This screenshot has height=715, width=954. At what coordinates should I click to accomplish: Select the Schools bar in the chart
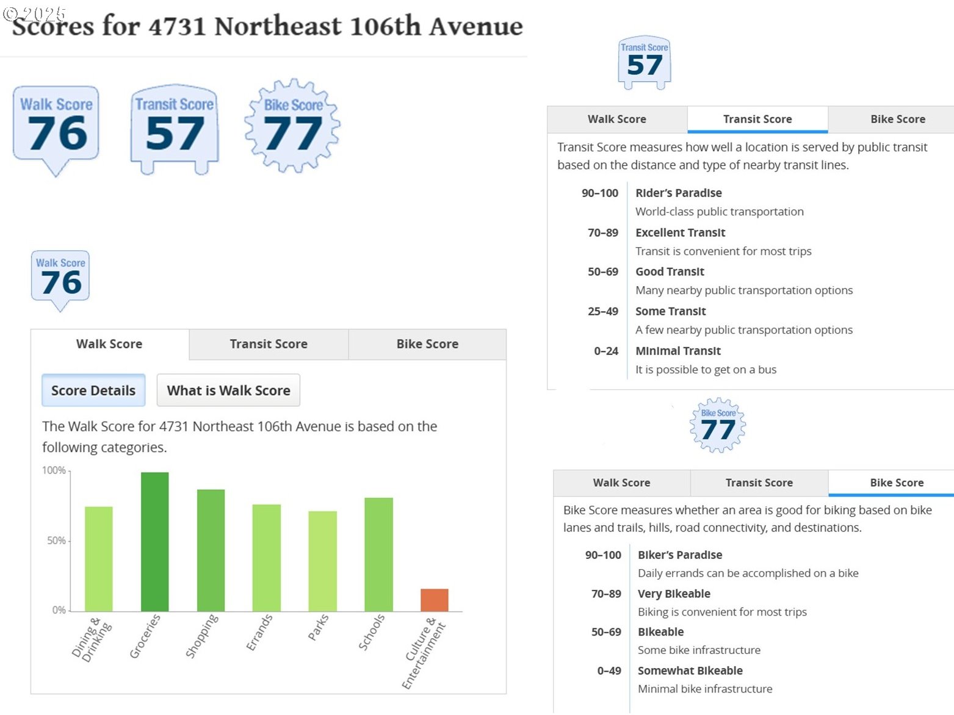tap(378, 554)
